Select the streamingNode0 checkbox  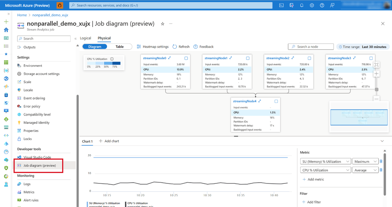click(186, 58)
